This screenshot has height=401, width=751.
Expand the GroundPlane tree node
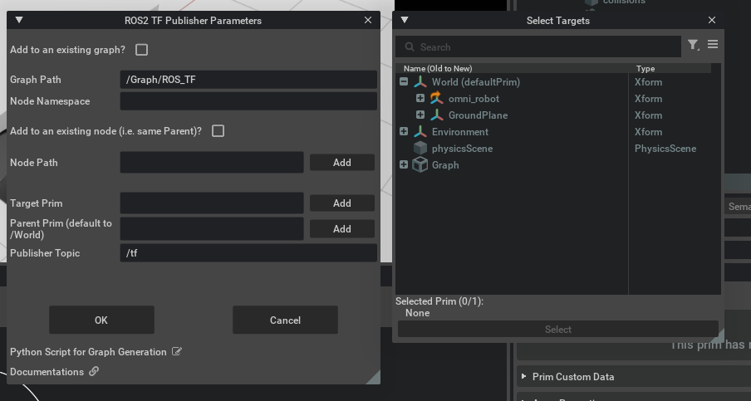[420, 115]
